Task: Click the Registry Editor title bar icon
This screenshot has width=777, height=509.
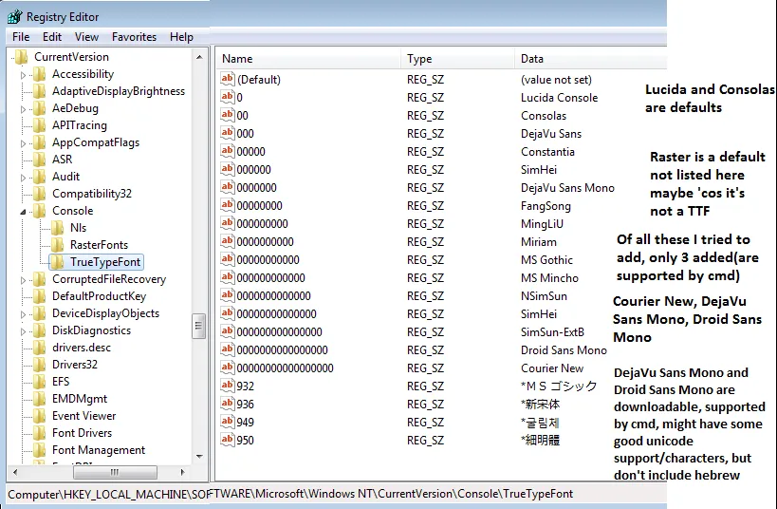Action: click(x=15, y=16)
